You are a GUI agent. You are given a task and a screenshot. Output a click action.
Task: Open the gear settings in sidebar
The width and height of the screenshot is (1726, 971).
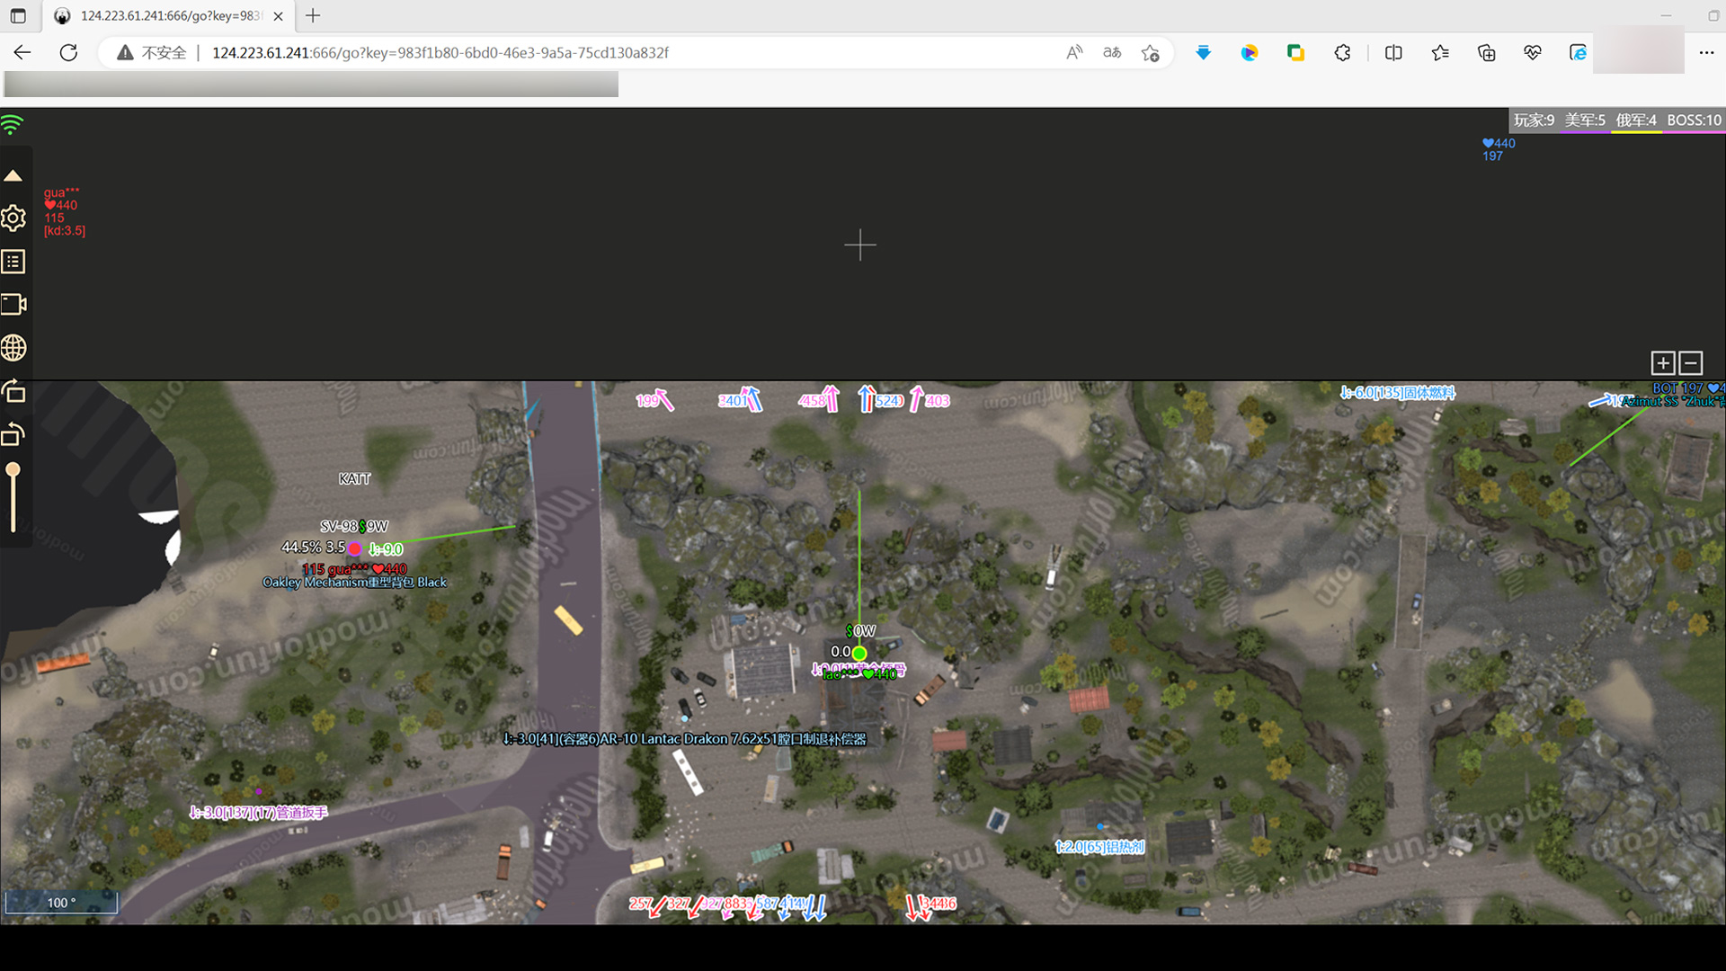click(13, 218)
